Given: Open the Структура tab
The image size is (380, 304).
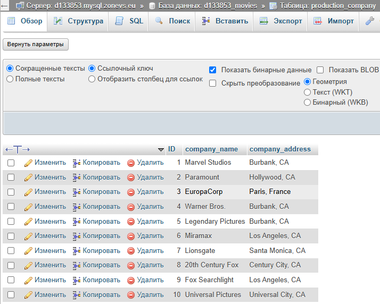Looking at the screenshot, I should pyautogui.click(x=78, y=21).
